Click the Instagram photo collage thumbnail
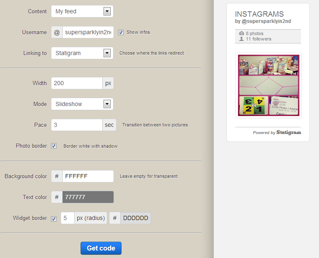 (268, 86)
